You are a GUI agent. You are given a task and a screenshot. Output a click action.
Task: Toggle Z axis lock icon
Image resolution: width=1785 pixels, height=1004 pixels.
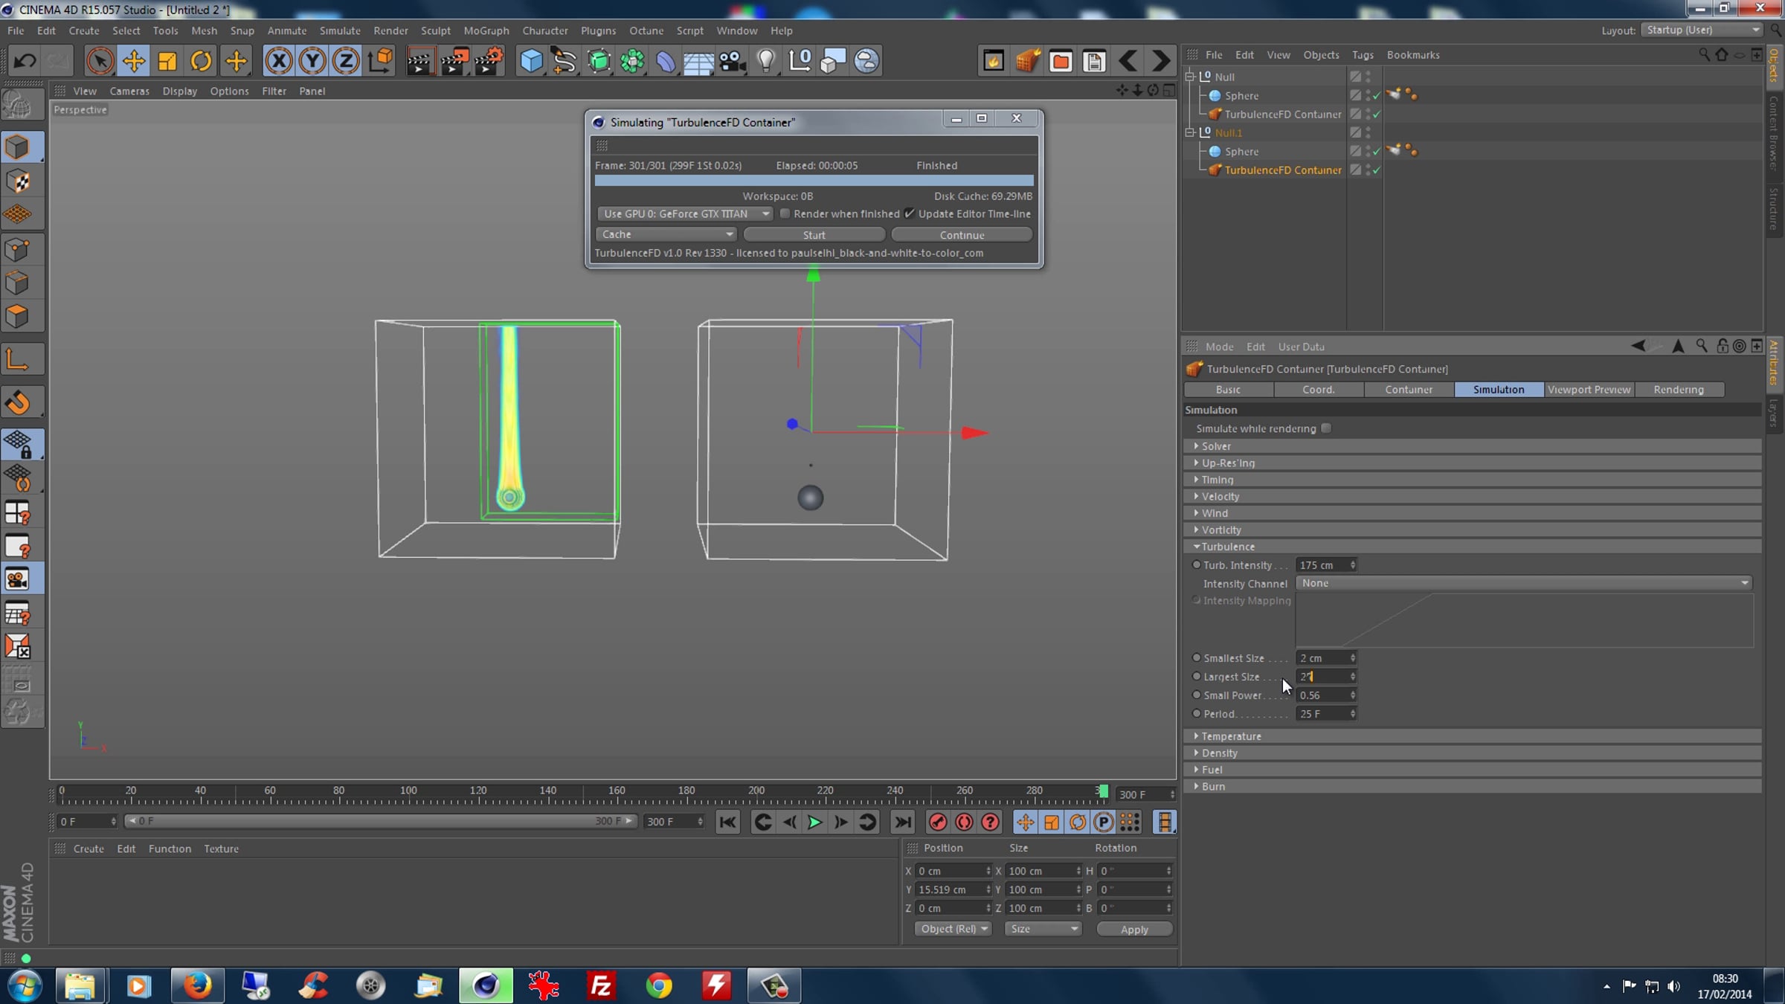point(346,61)
